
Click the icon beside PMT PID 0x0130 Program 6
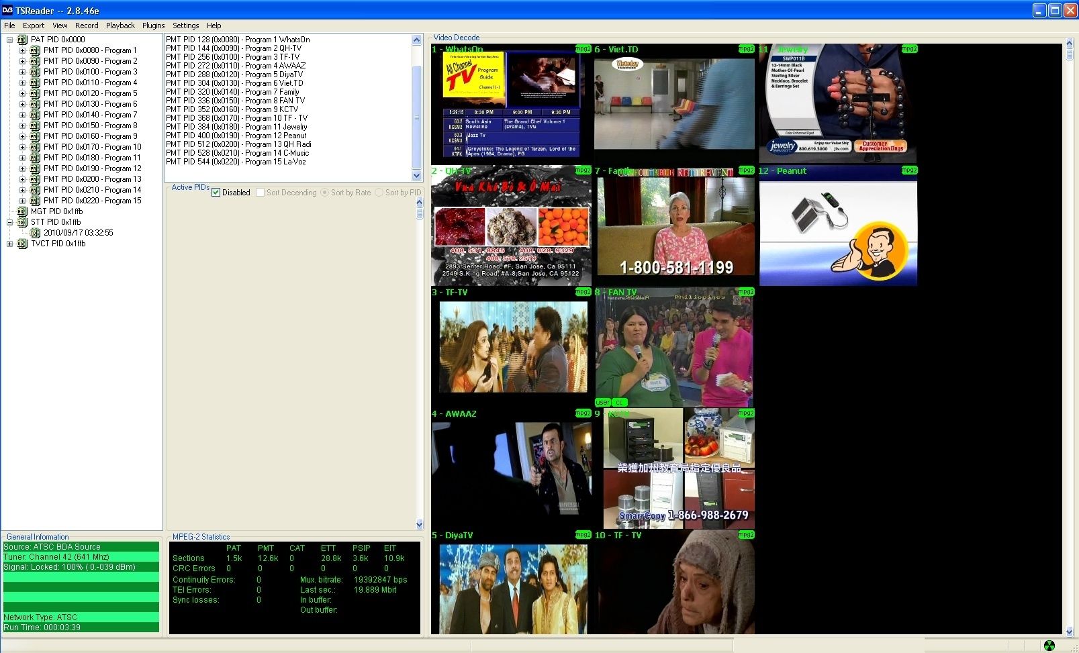tap(35, 104)
